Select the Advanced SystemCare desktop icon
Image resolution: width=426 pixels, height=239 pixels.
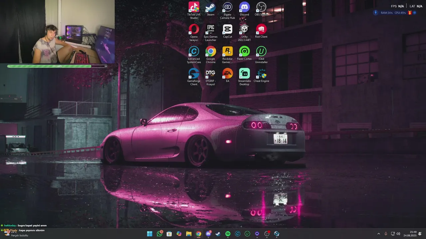pos(194,55)
